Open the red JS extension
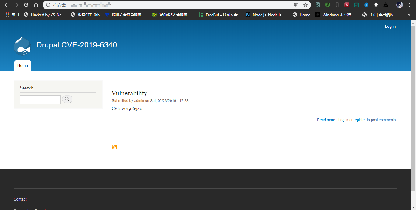416x210 pixels. click(347, 5)
